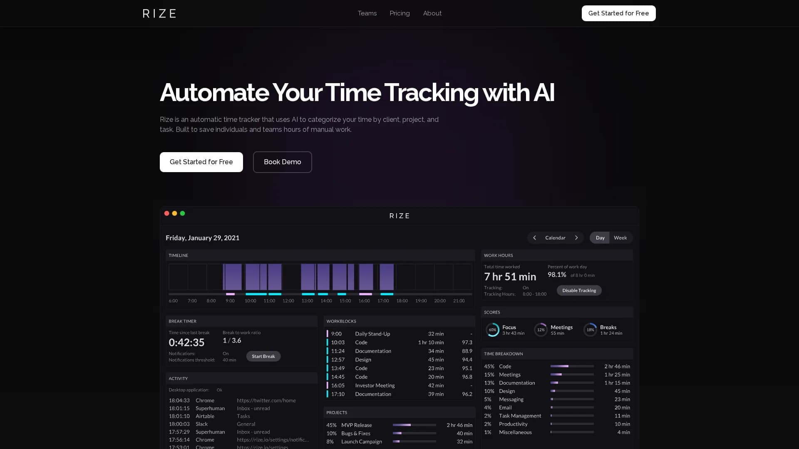Image resolution: width=799 pixels, height=449 pixels.
Task: Click the 7 hr 51 min total time
Action: 510,276
